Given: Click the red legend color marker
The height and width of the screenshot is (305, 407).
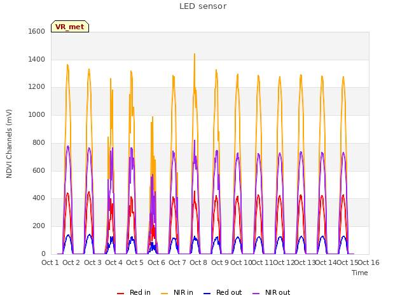Looking at the screenshot, I should point(120,294).
